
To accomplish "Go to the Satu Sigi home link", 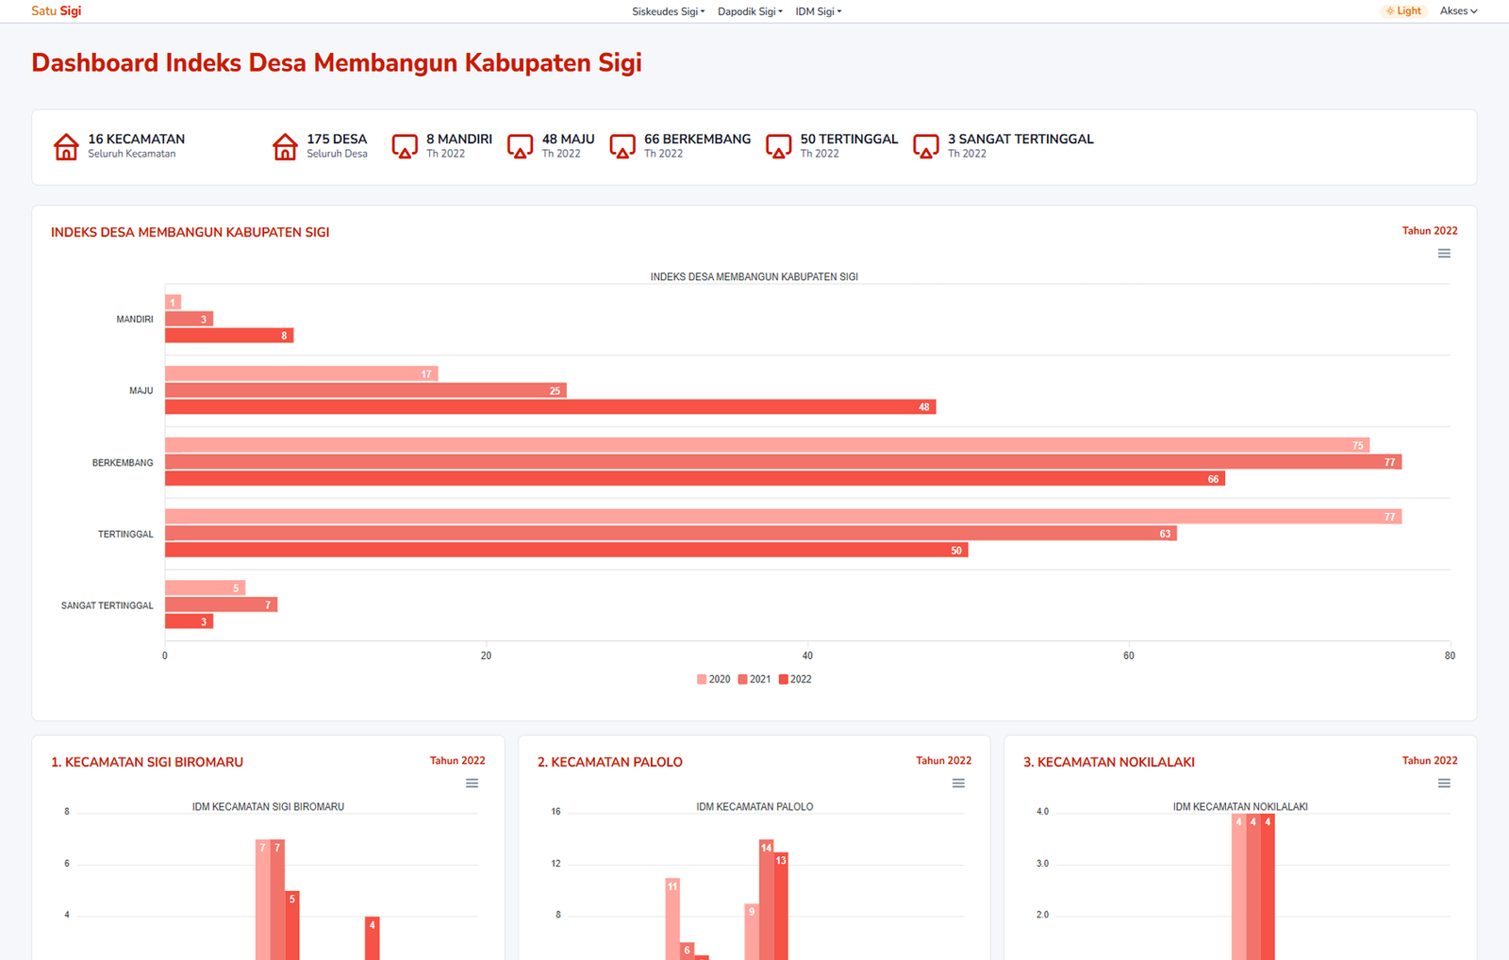I will point(57,11).
